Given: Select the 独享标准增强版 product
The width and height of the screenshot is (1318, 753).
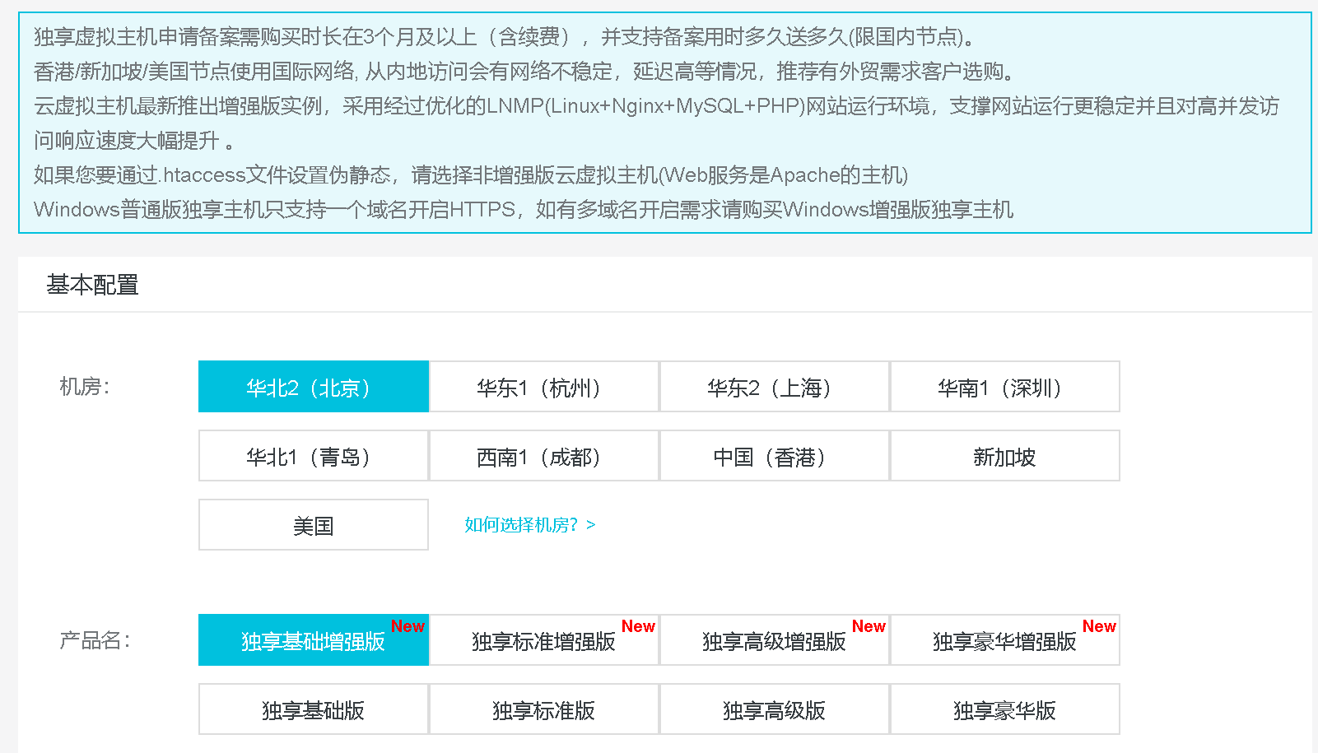Looking at the screenshot, I should tap(543, 640).
